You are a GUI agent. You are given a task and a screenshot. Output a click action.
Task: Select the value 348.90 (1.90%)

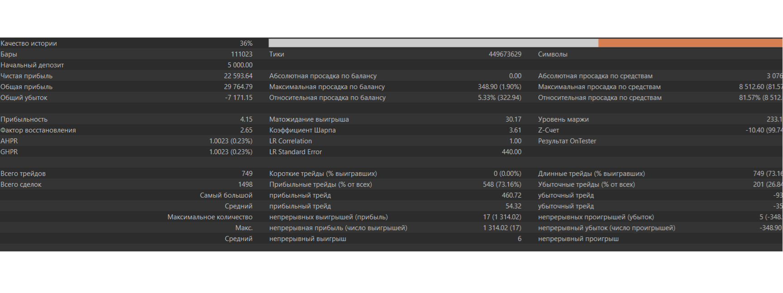pyautogui.click(x=500, y=87)
